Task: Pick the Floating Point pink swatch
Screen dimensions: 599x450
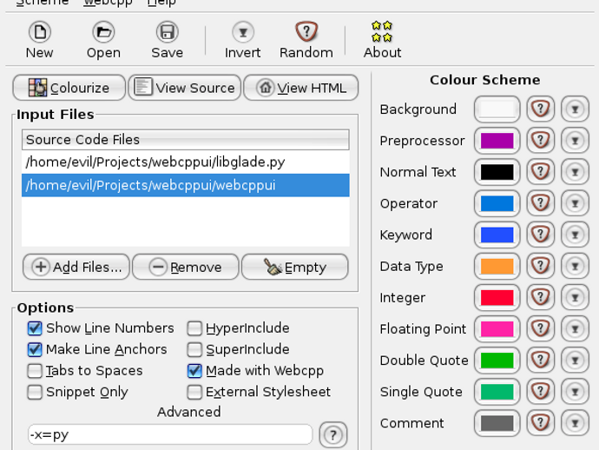Action: pos(497,328)
